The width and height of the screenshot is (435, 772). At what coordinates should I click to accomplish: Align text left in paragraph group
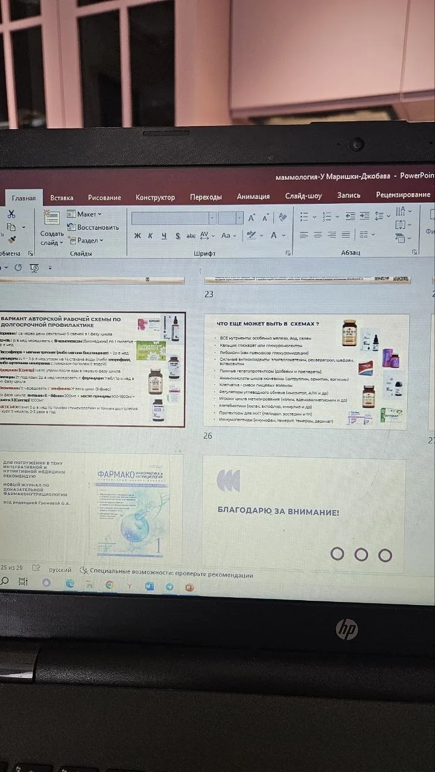[x=304, y=235]
